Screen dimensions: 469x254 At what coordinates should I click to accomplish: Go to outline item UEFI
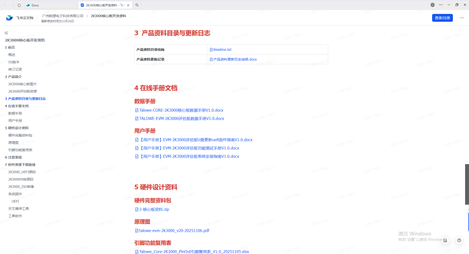[x=15, y=201]
